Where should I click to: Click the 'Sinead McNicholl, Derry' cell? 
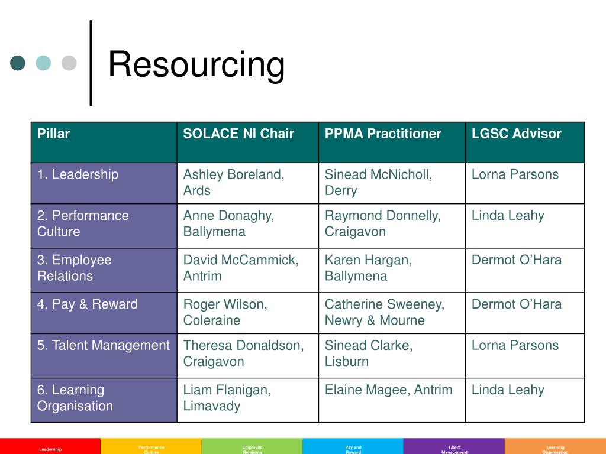392,183
